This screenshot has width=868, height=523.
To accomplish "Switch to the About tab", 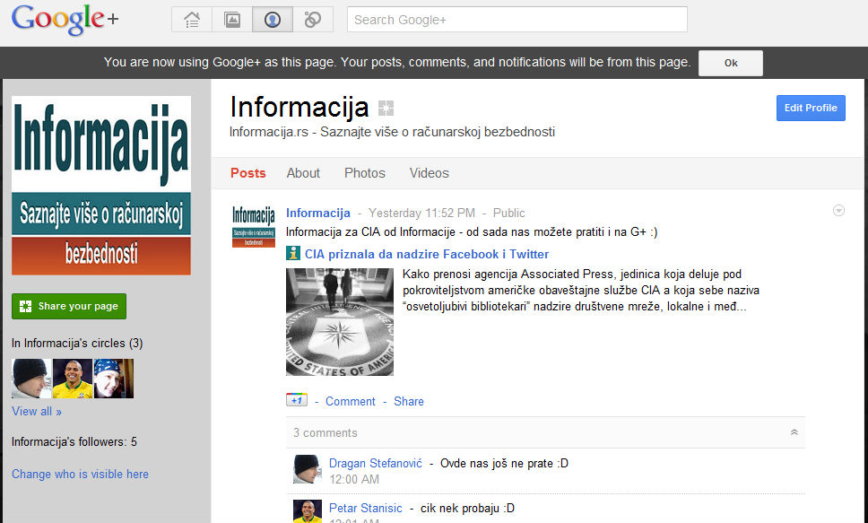I will click(x=303, y=173).
